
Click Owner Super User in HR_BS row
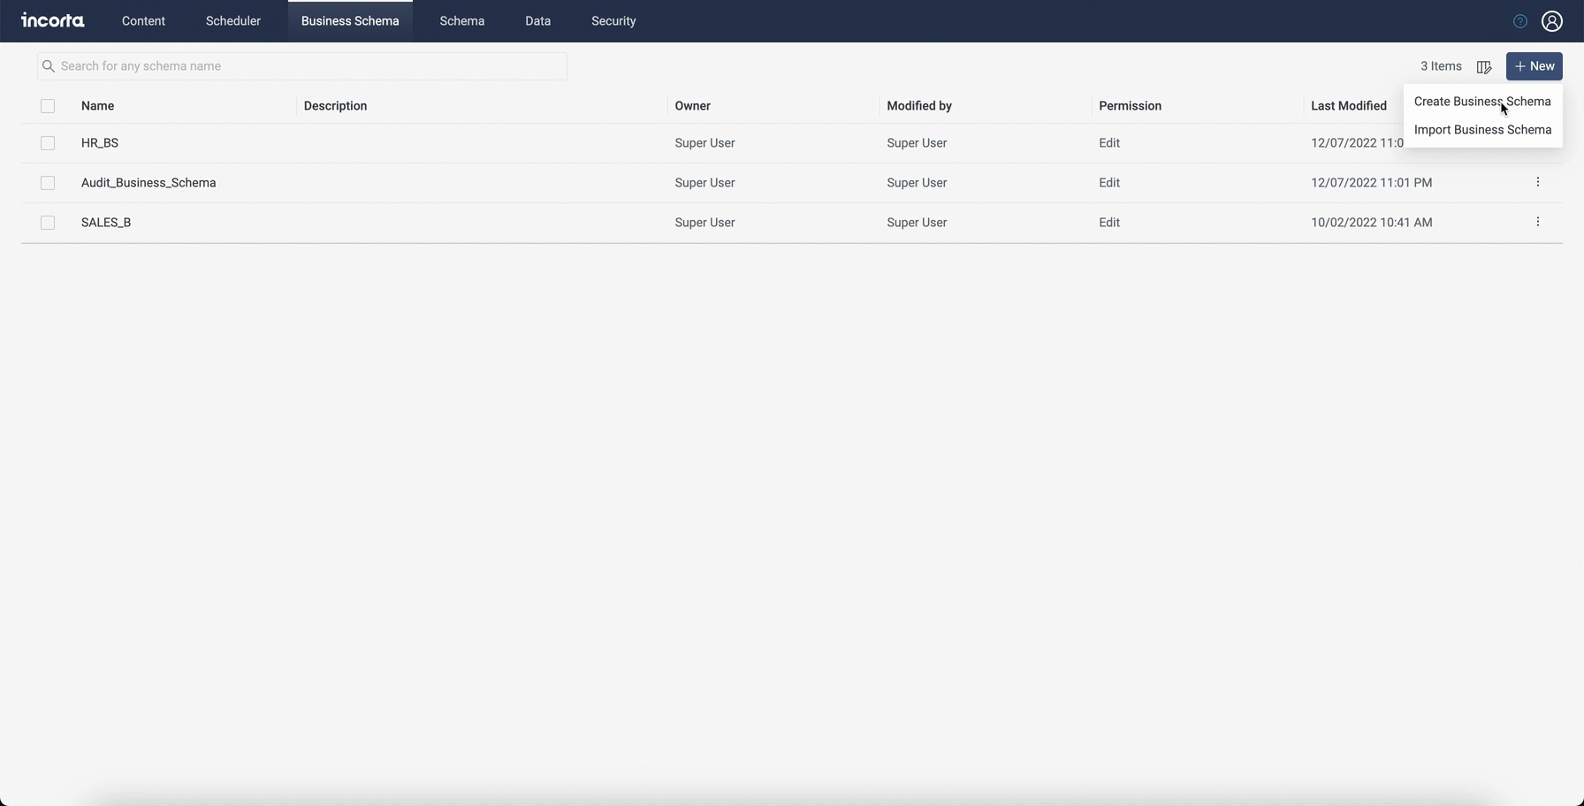(704, 143)
